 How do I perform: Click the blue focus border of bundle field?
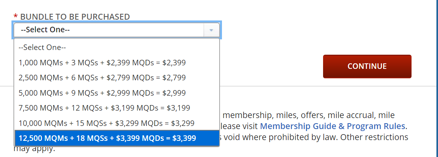(117, 21)
